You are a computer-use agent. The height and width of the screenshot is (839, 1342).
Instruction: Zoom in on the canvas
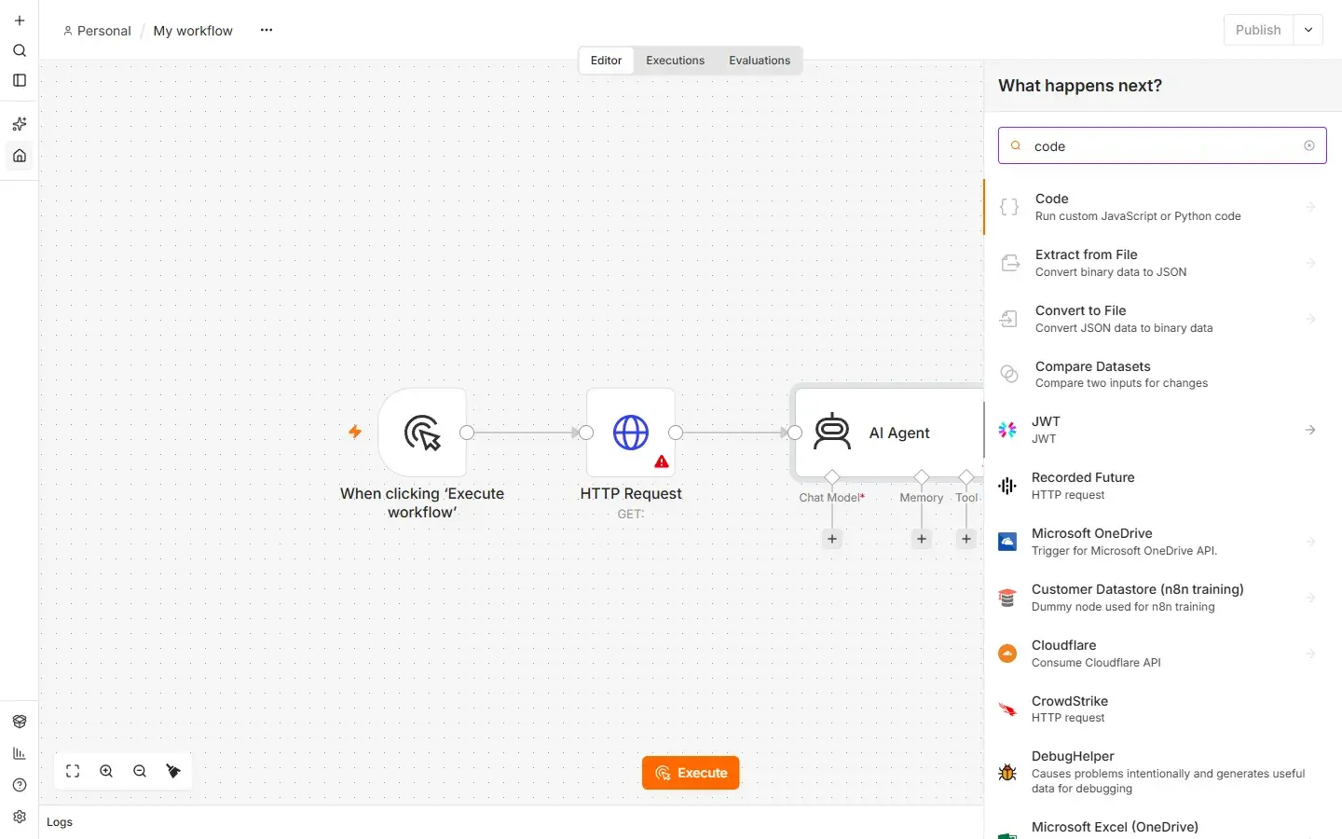click(106, 771)
